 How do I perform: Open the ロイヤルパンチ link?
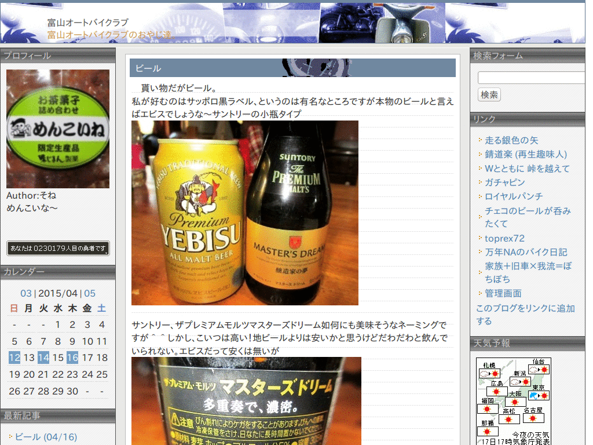pos(514,196)
